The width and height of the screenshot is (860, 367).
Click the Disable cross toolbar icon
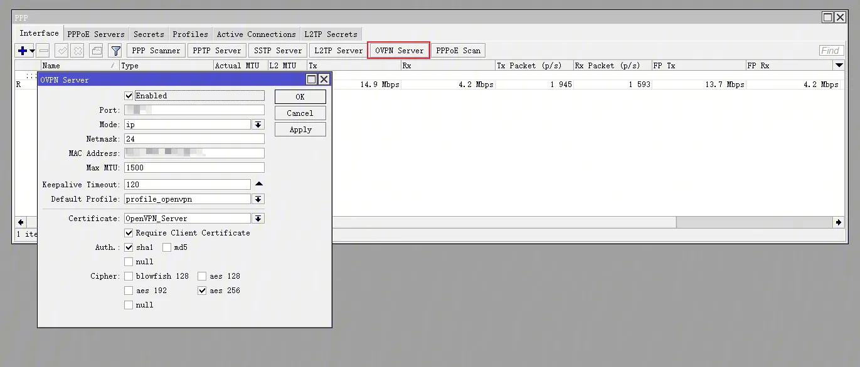point(77,51)
